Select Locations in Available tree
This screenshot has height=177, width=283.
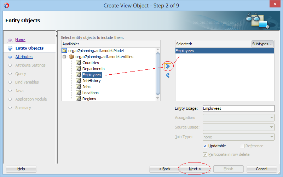point(91,93)
